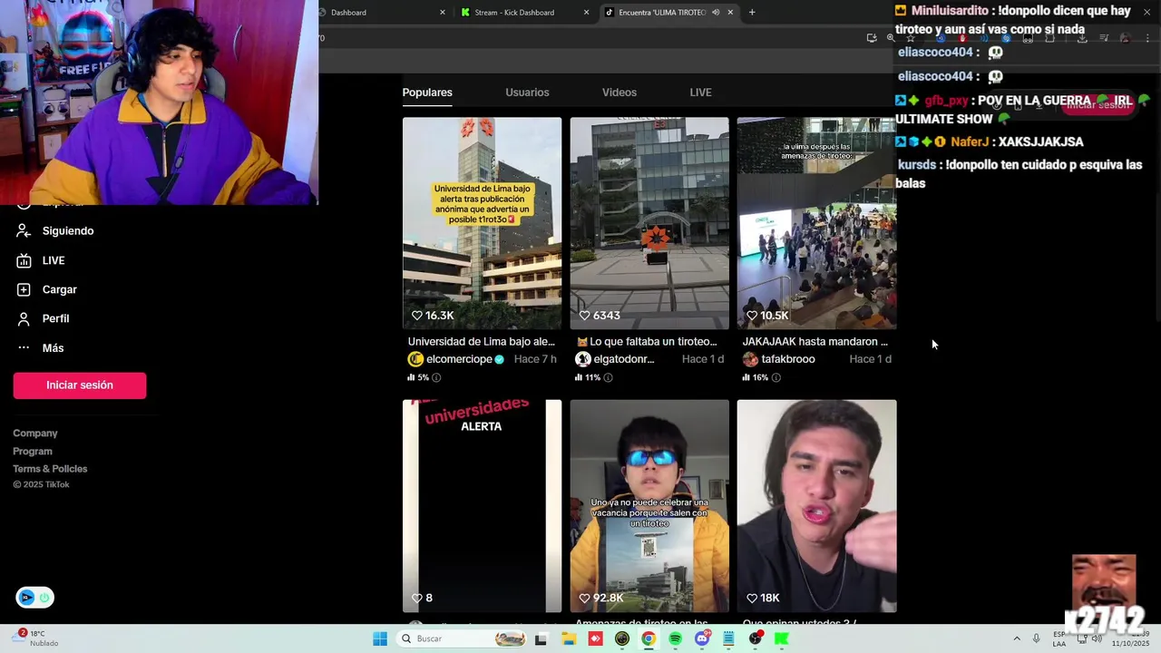Open the Company footer link
This screenshot has width=1161, height=653.
(x=35, y=434)
